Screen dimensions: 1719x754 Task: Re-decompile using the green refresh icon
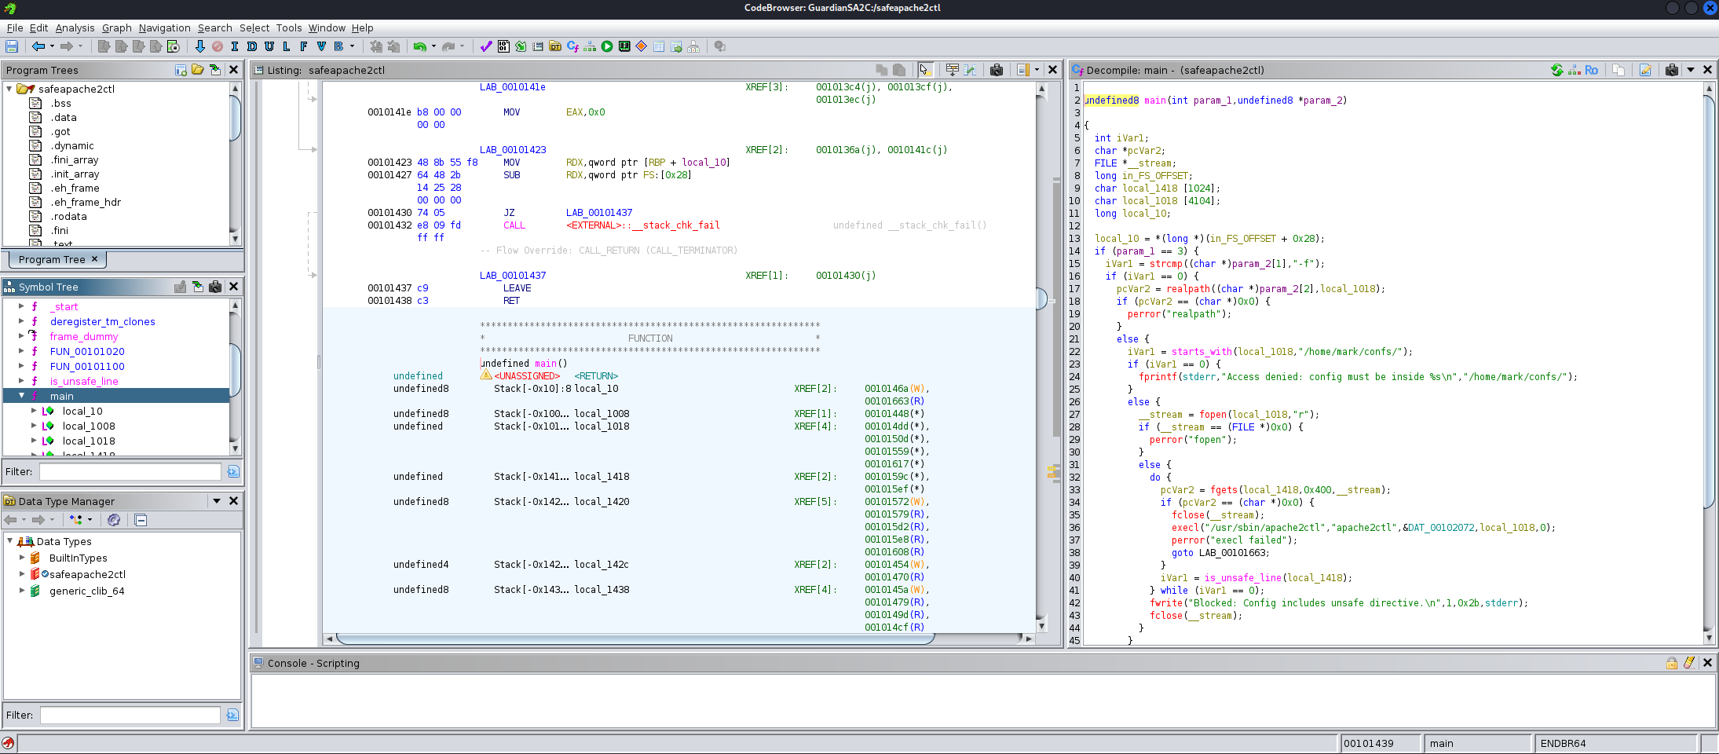(1556, 70)
